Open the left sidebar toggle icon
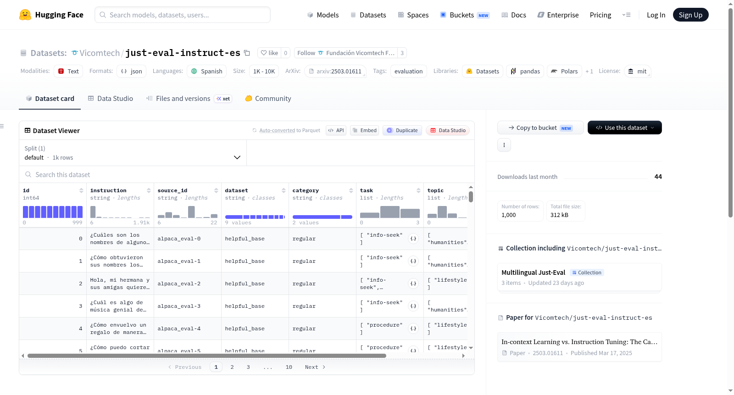This screenshot has height=395, width=734. [2, 126]
